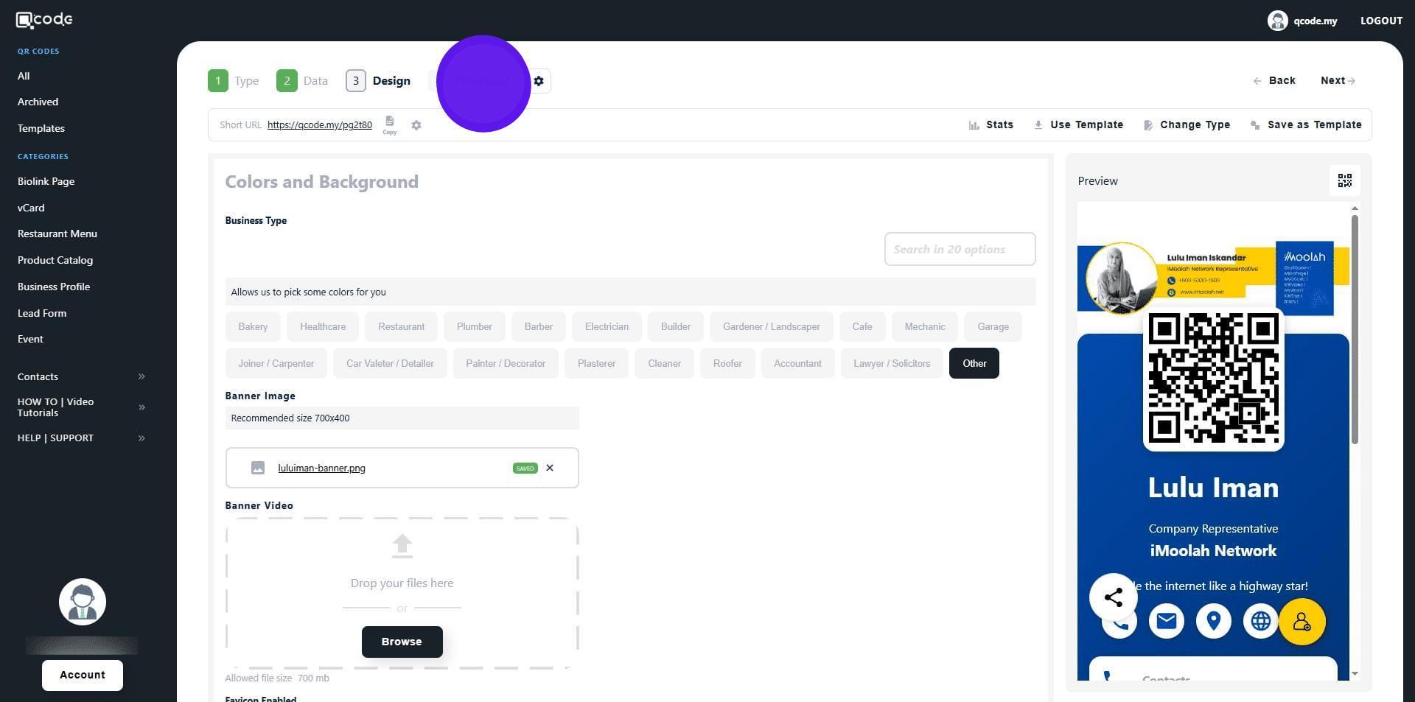1415x702 pixels.
Task: Expand the Contacts sidebar section
Action: coord(81,376)
